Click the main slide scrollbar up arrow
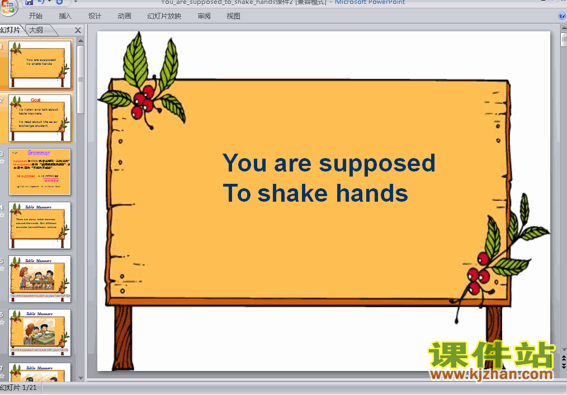 point(564,28)
